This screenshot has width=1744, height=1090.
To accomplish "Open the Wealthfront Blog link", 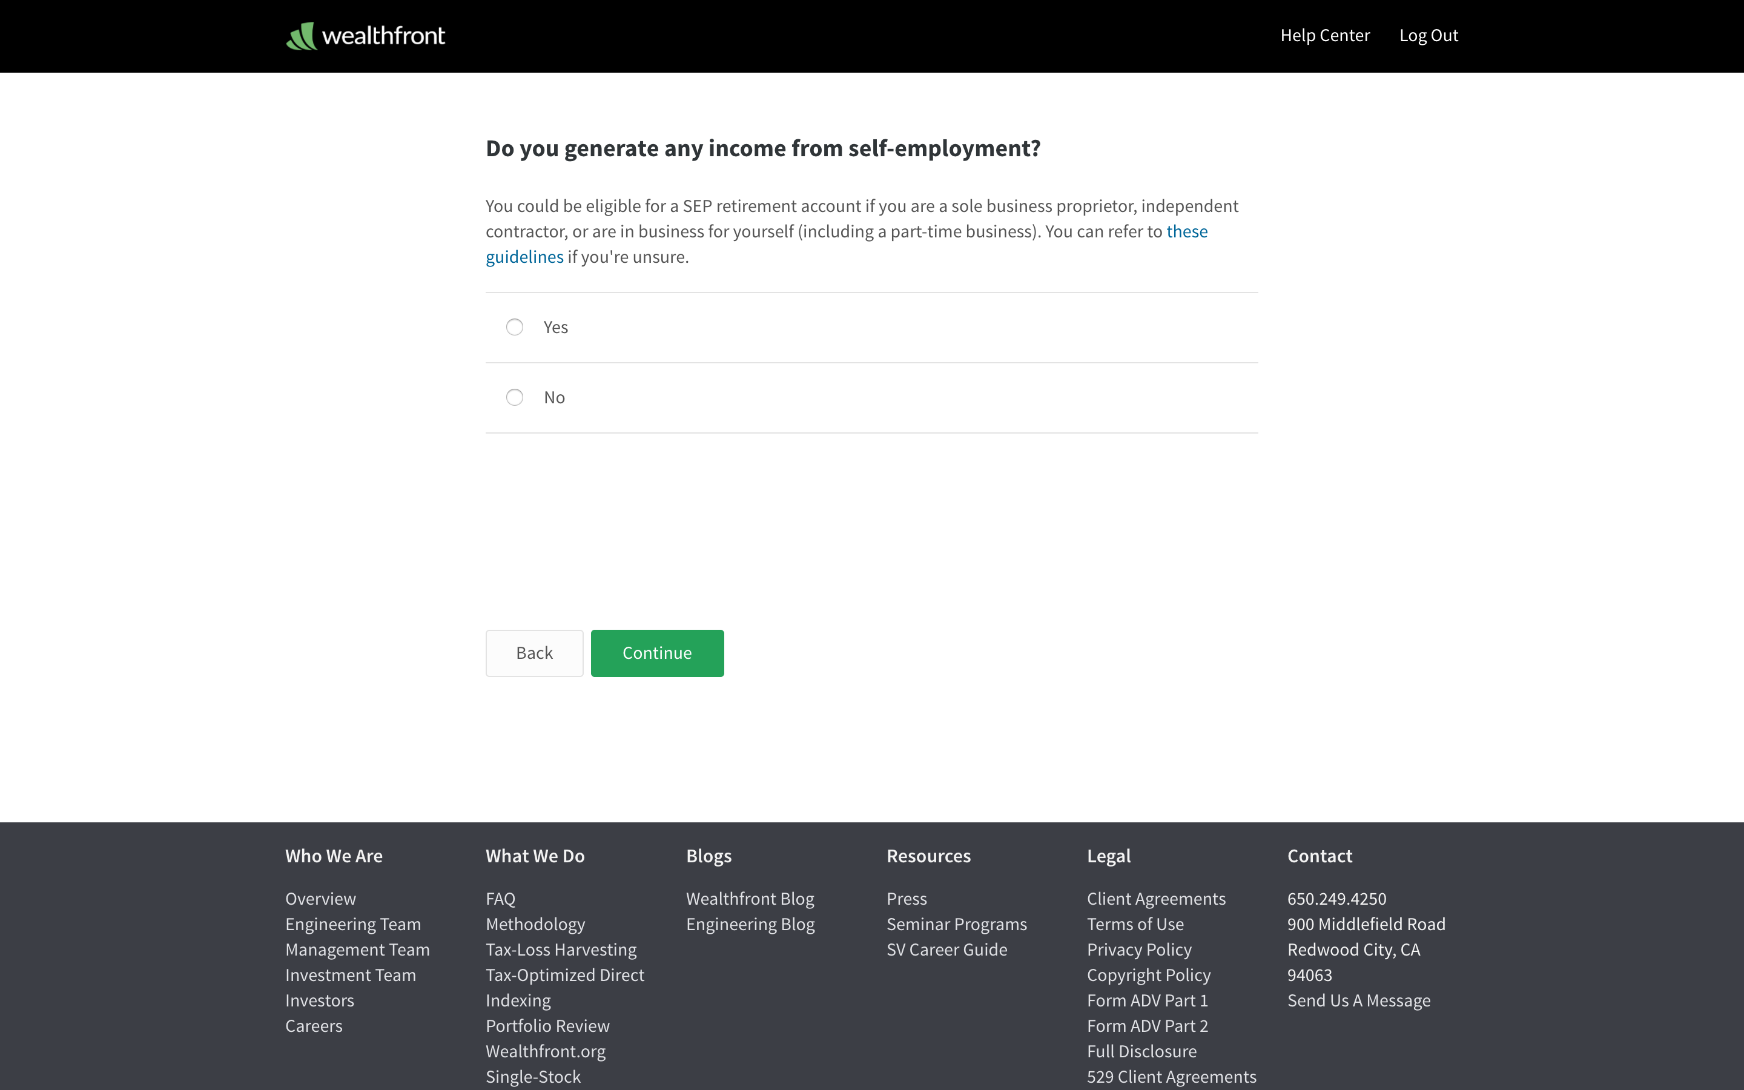I will pyautogui.click(x=750, y=899).
